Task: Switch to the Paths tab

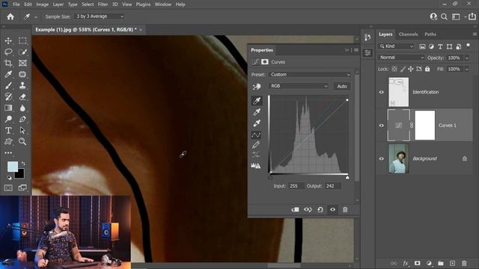Action: coord(430,34)
